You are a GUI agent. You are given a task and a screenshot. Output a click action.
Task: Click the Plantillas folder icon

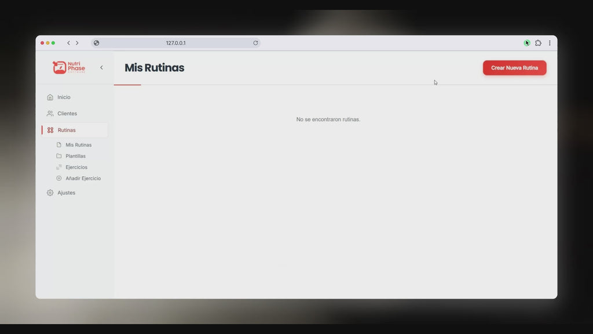click(x=59, y=156)
